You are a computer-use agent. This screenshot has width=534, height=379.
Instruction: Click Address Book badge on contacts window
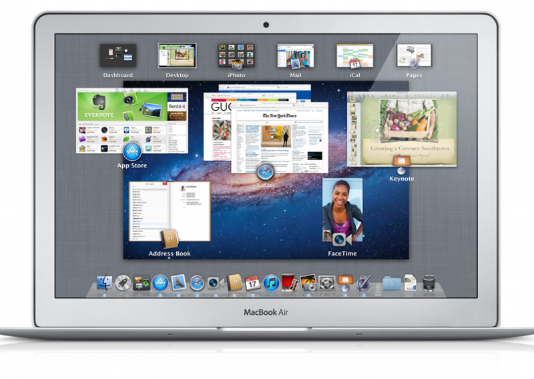point(170,240)
